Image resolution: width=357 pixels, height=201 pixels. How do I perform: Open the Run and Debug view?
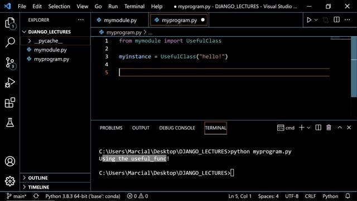click(x=10, y=83)
